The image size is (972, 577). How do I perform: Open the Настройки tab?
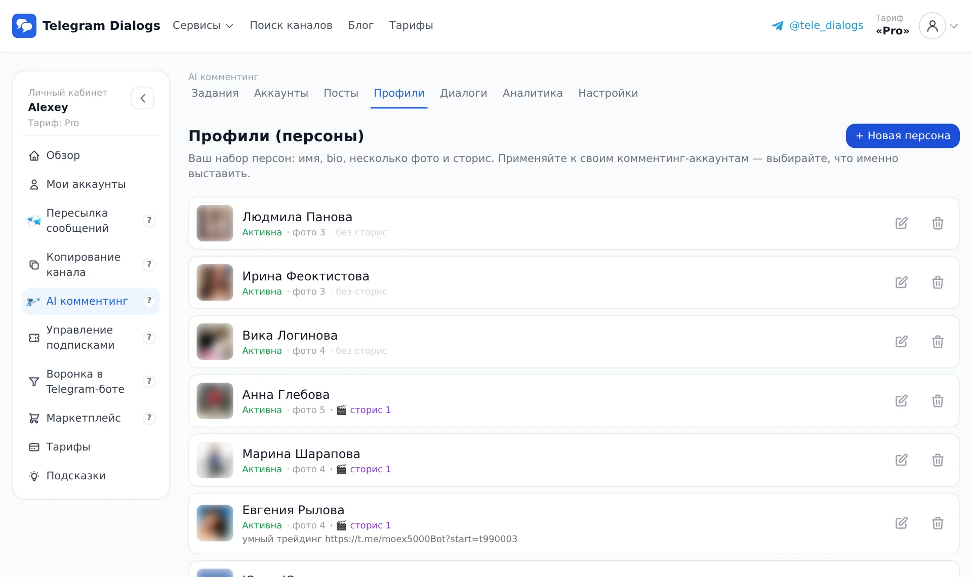[x=608, y=93]
